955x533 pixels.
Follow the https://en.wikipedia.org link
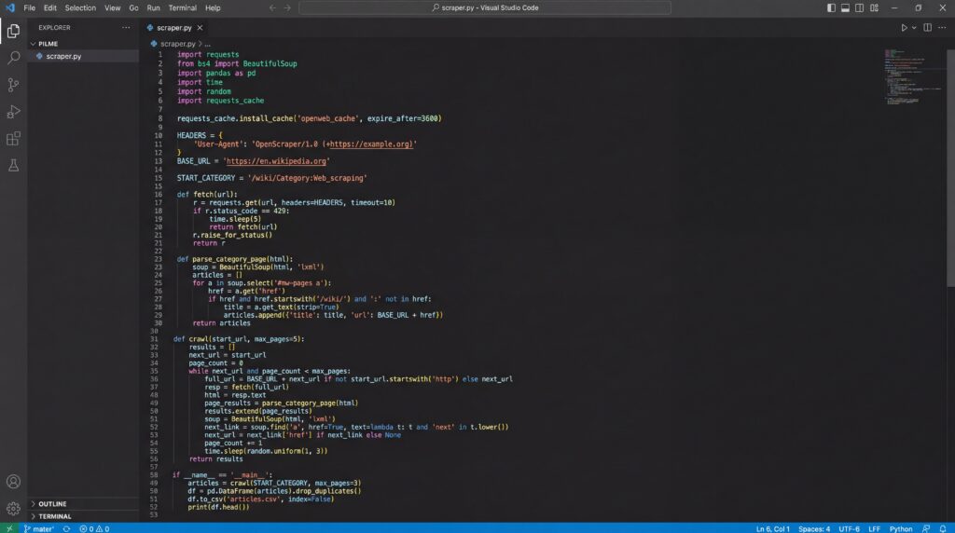[276, 161]
